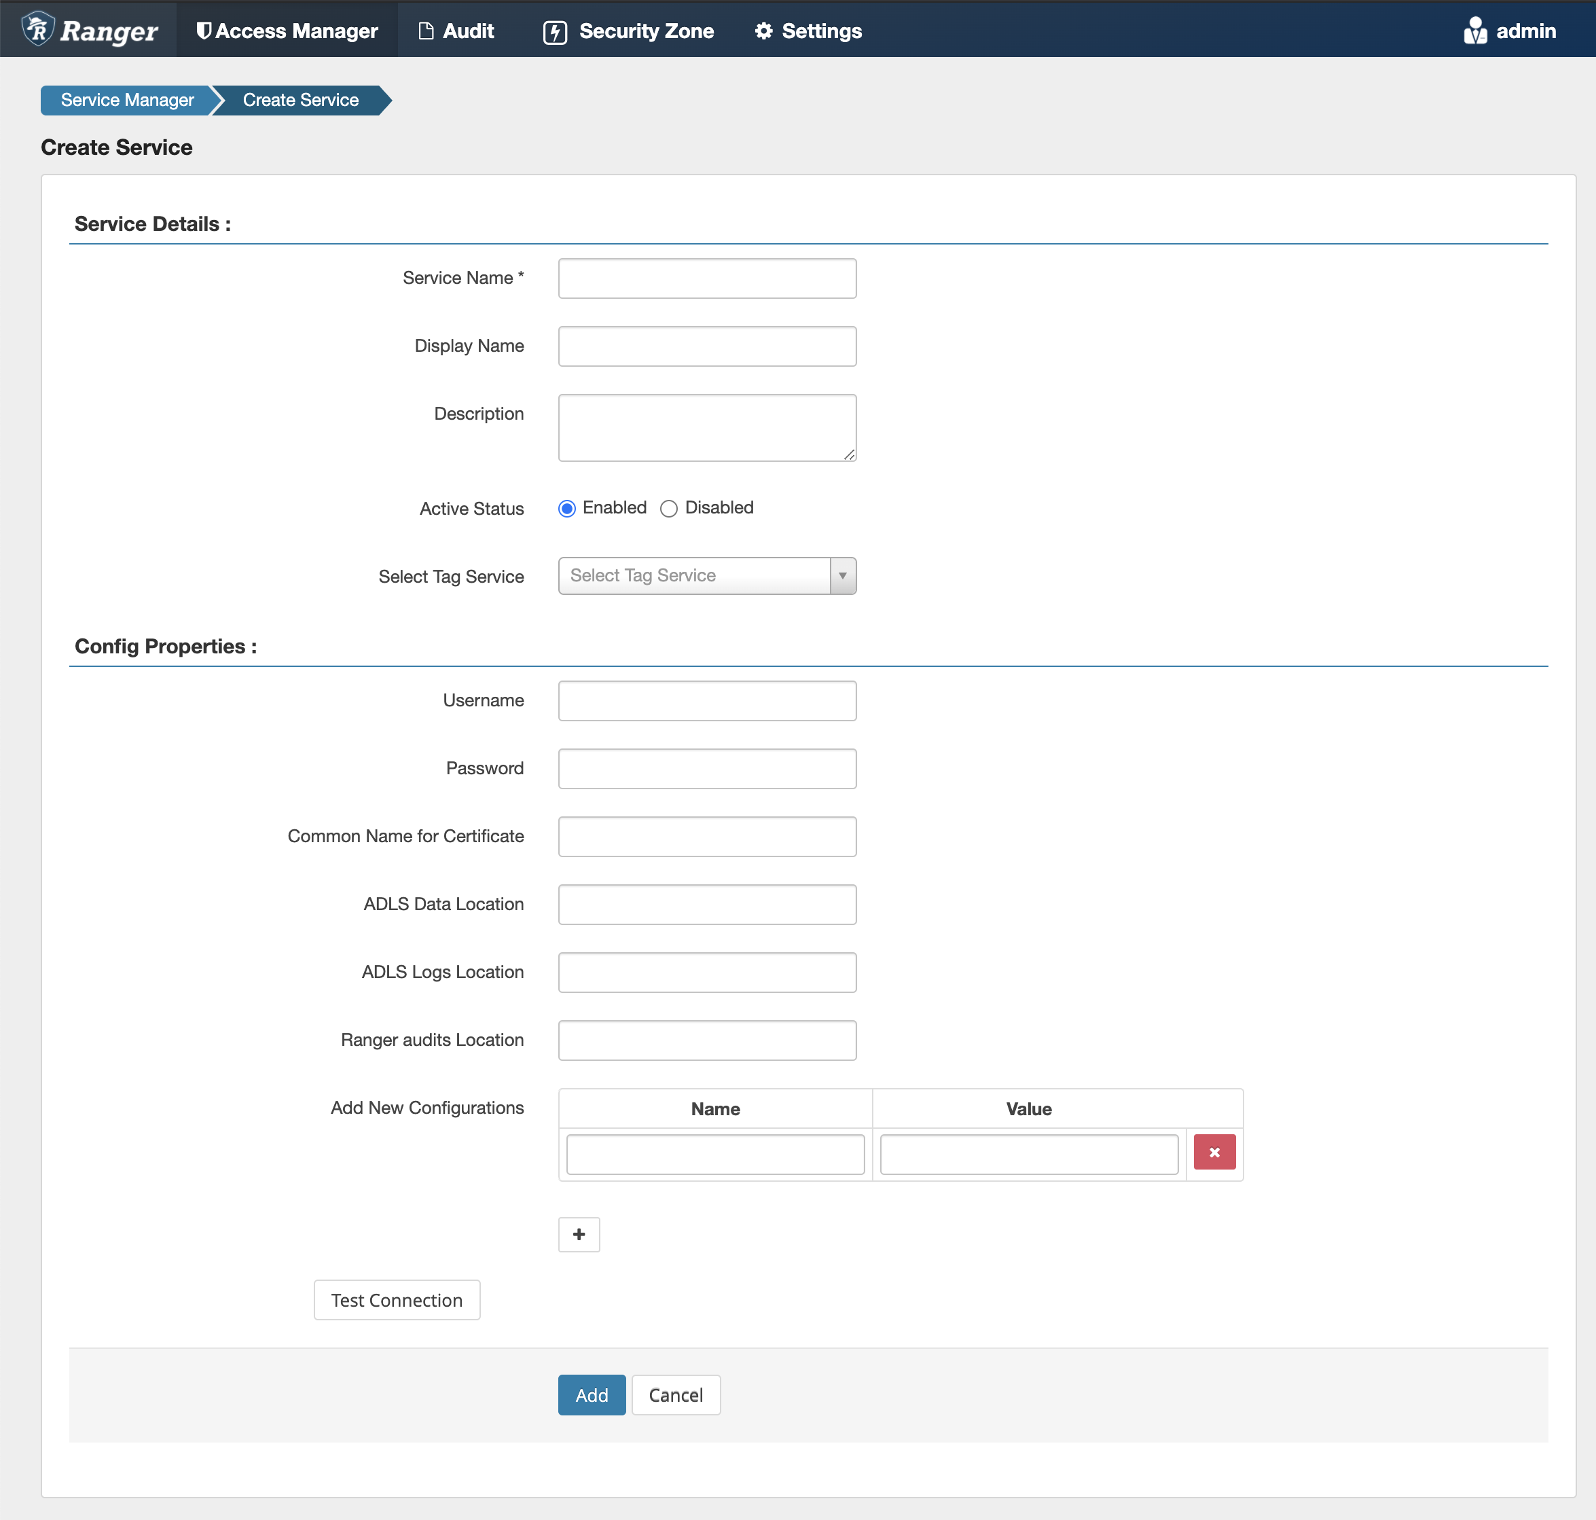Select the Create Service breadcrumb tab
The height and width of the screenshot is (1520, 1596).
point(300,100)
